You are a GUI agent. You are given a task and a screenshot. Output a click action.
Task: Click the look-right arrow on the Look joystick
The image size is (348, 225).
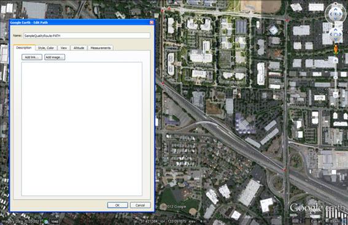340,14
